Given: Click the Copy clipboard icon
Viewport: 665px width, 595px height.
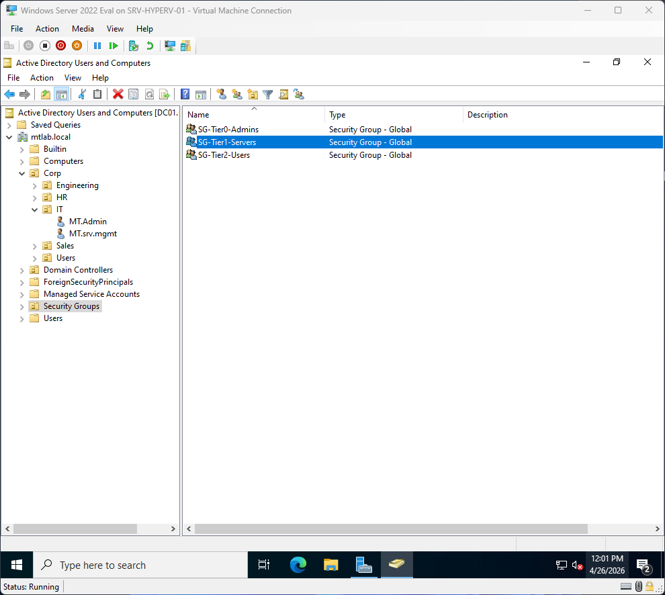Looking at the screenshot, I should [97, 94].
